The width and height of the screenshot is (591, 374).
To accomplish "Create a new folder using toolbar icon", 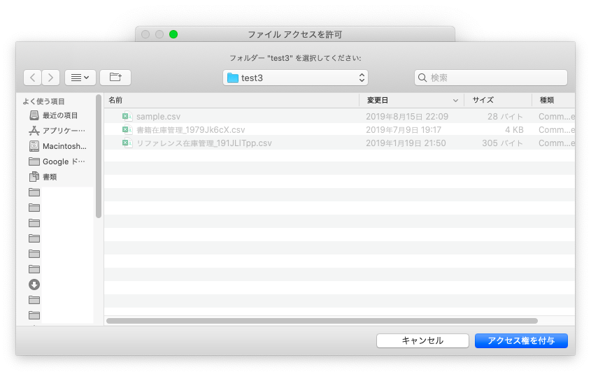I will pyautogui.click(x=115, y=78).
